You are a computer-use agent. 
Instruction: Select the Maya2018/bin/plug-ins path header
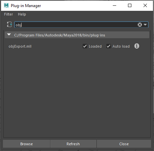click(x=59, y=35)
